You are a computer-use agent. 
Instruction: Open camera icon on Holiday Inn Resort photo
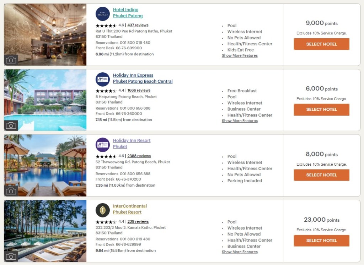point(11,191)
